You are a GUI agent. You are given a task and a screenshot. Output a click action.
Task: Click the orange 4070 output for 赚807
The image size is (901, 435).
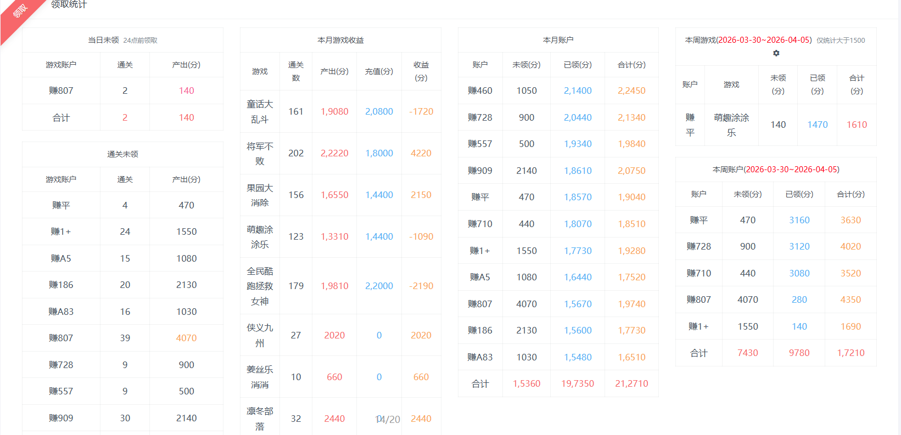(186, 338)
